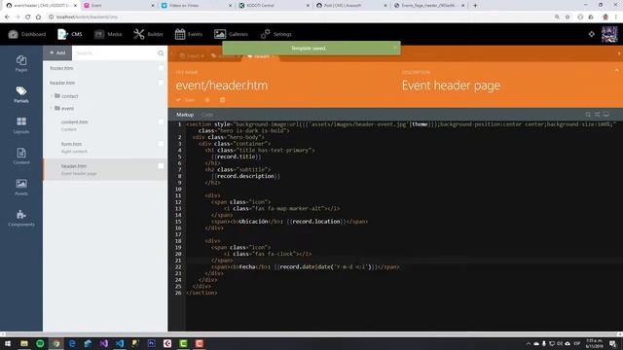Tick the checkbox for root header.htm
623x350 pixels.
pos(161,83)
